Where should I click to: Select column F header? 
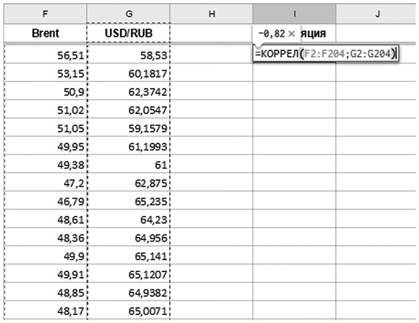pos(45,13)
